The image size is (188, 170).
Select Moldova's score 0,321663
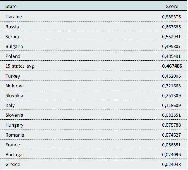click(172, 86)
